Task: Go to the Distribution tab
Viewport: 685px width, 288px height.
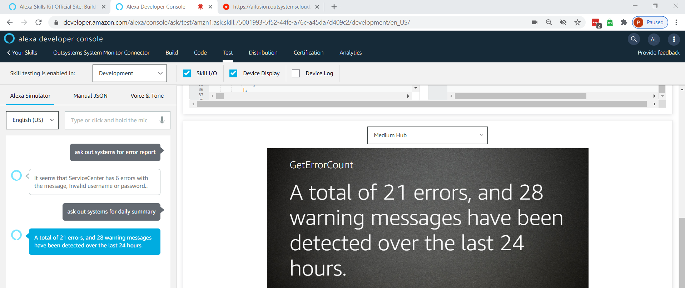Action: [263, 53]
